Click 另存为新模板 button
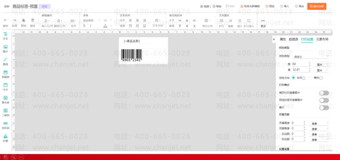This screenshot has width=340, height=160. pos(250,6)
